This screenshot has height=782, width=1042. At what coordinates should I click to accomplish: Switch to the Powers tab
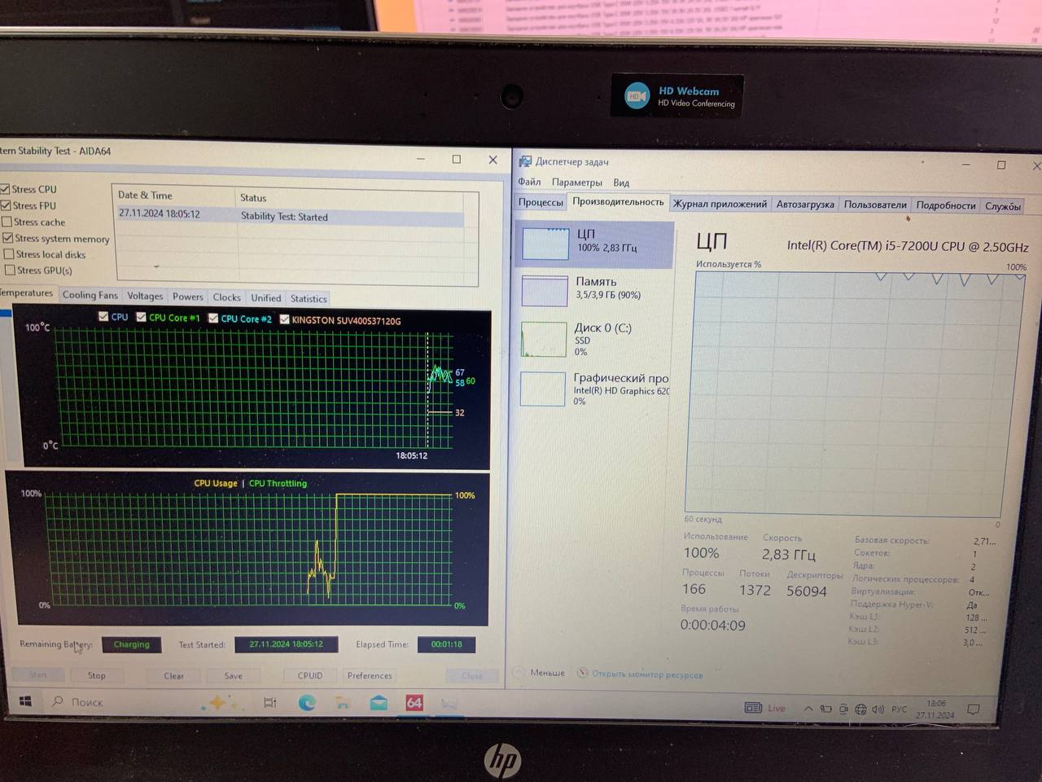point(187,297)
